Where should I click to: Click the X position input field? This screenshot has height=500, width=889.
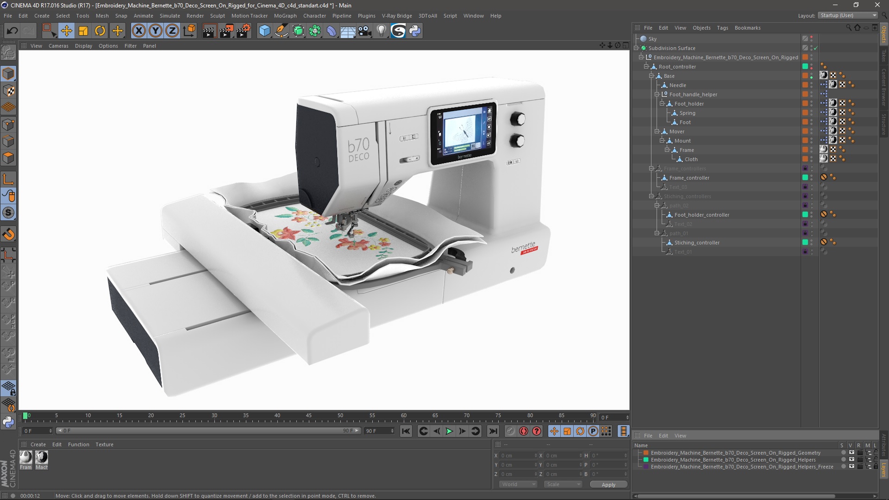click(518, 456)
